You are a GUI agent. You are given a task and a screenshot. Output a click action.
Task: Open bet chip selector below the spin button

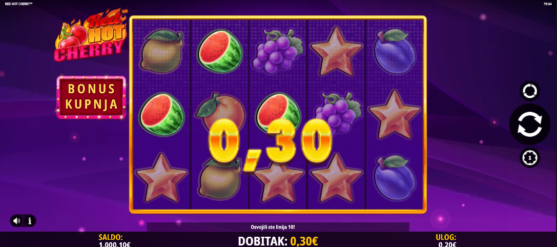[530, 157]
